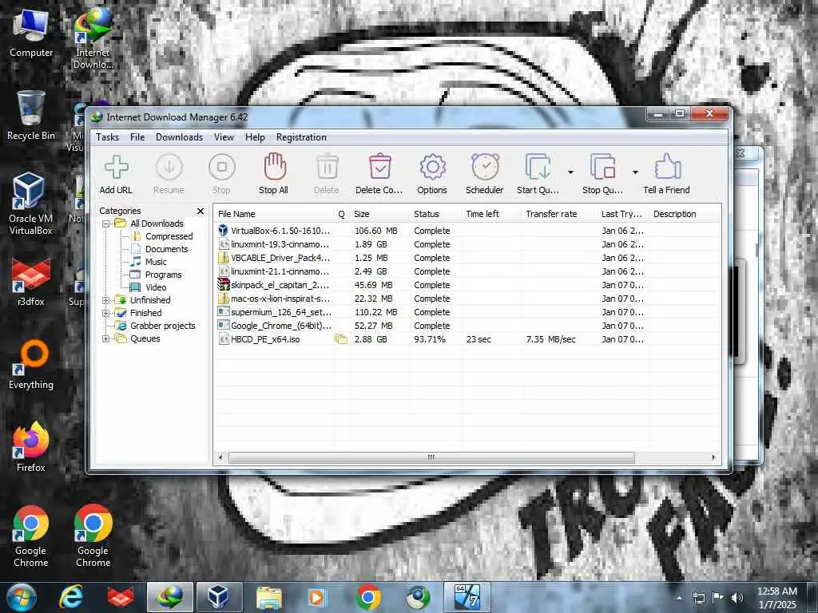Open the Stop Queue dropdown arrow
The image size is (818, 613).
click(x=635, y=172)
